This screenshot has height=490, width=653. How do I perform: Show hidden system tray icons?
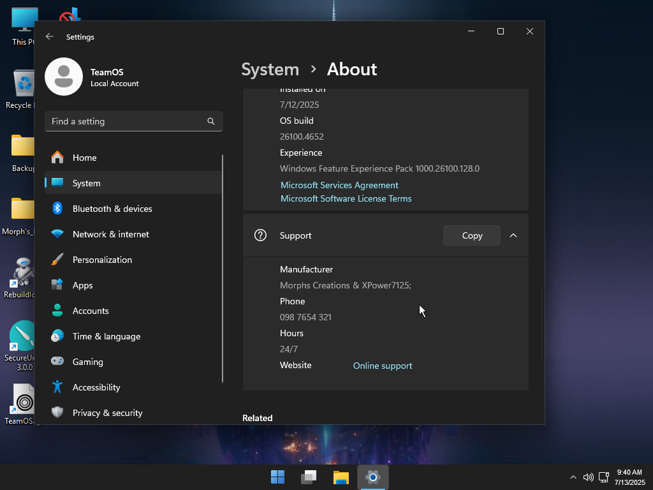click(x=573, y=477)
